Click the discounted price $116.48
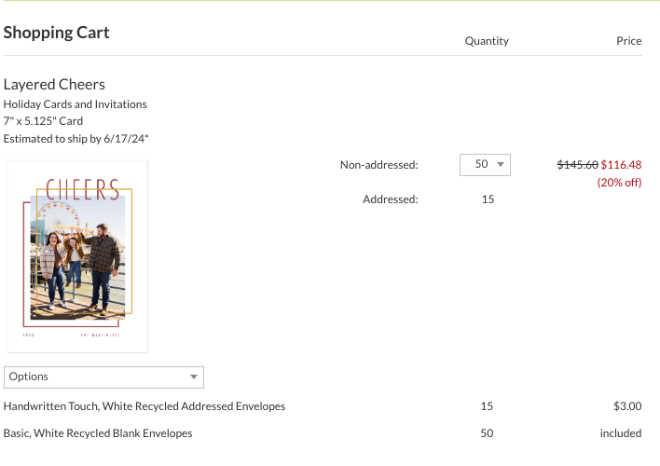This screenshot has width=660, height=466. pos(621,165)
